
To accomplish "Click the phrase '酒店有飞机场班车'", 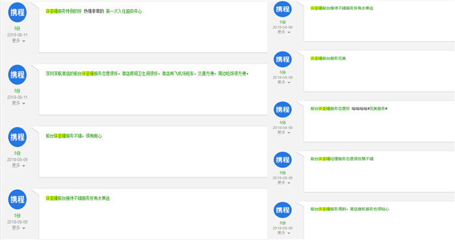I will coord(178,73).
